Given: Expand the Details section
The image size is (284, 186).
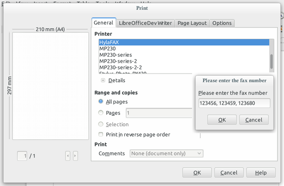Looking at the screenshot, I should pos(103,80).
